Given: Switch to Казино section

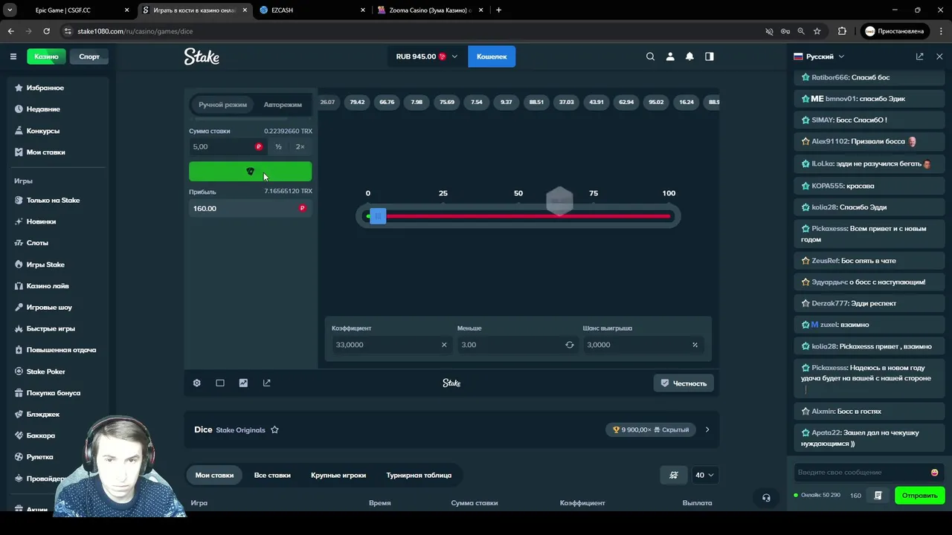Looking at the screenshot, I should pyautogui.click(x=46, y=56).
